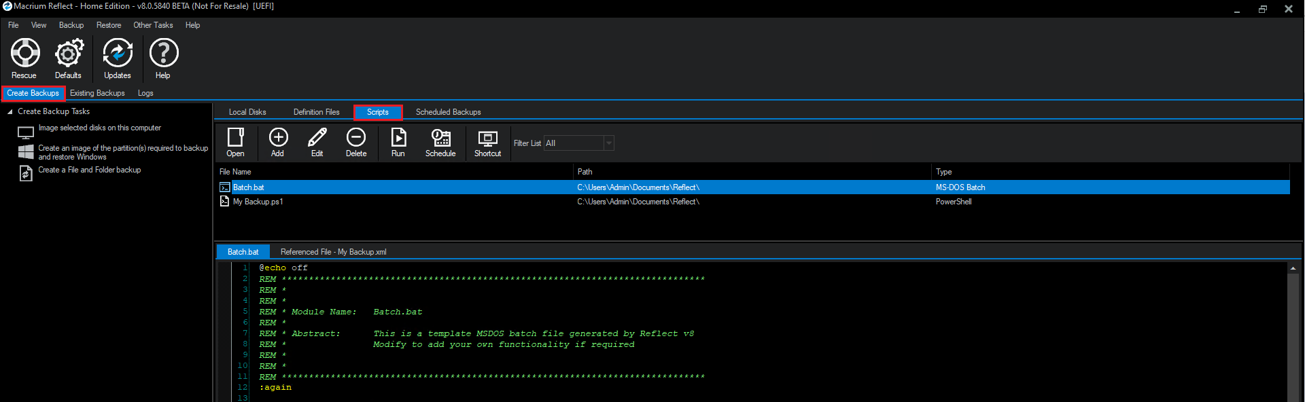The width and height of the screenshot is (1305, 402).
Task: Click the Batch.bat file icon
Action: pos(224,187)
